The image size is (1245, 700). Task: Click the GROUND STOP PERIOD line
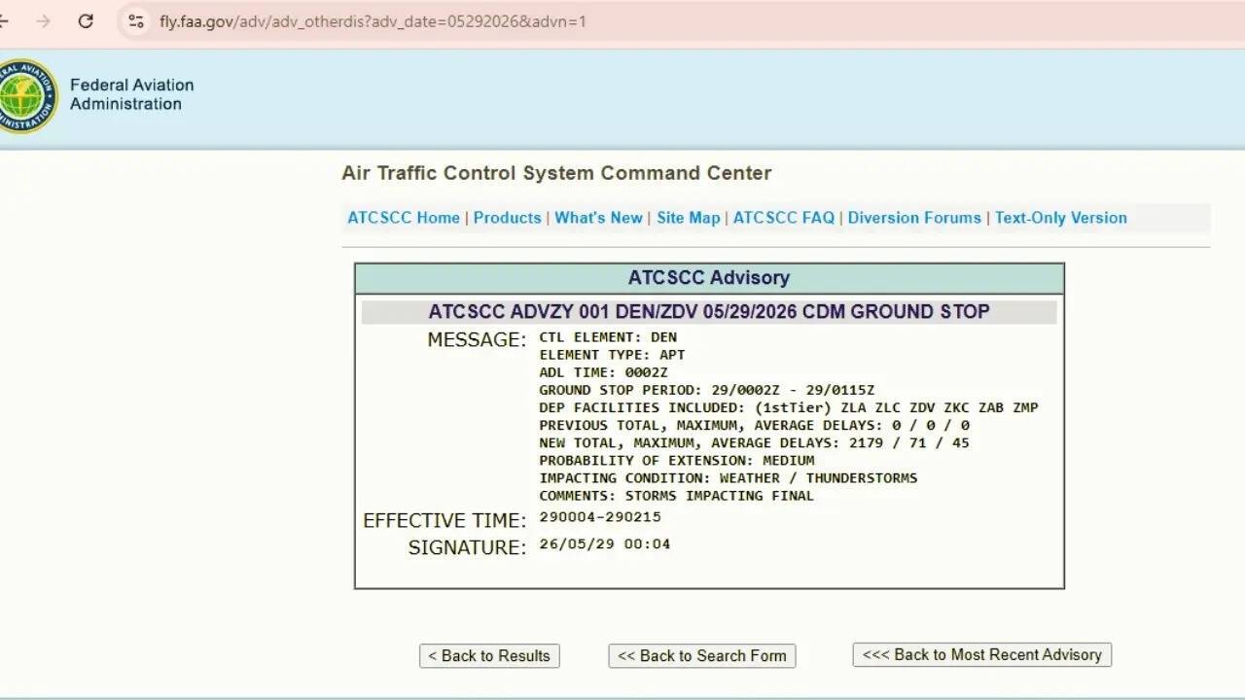click(707, 390)
